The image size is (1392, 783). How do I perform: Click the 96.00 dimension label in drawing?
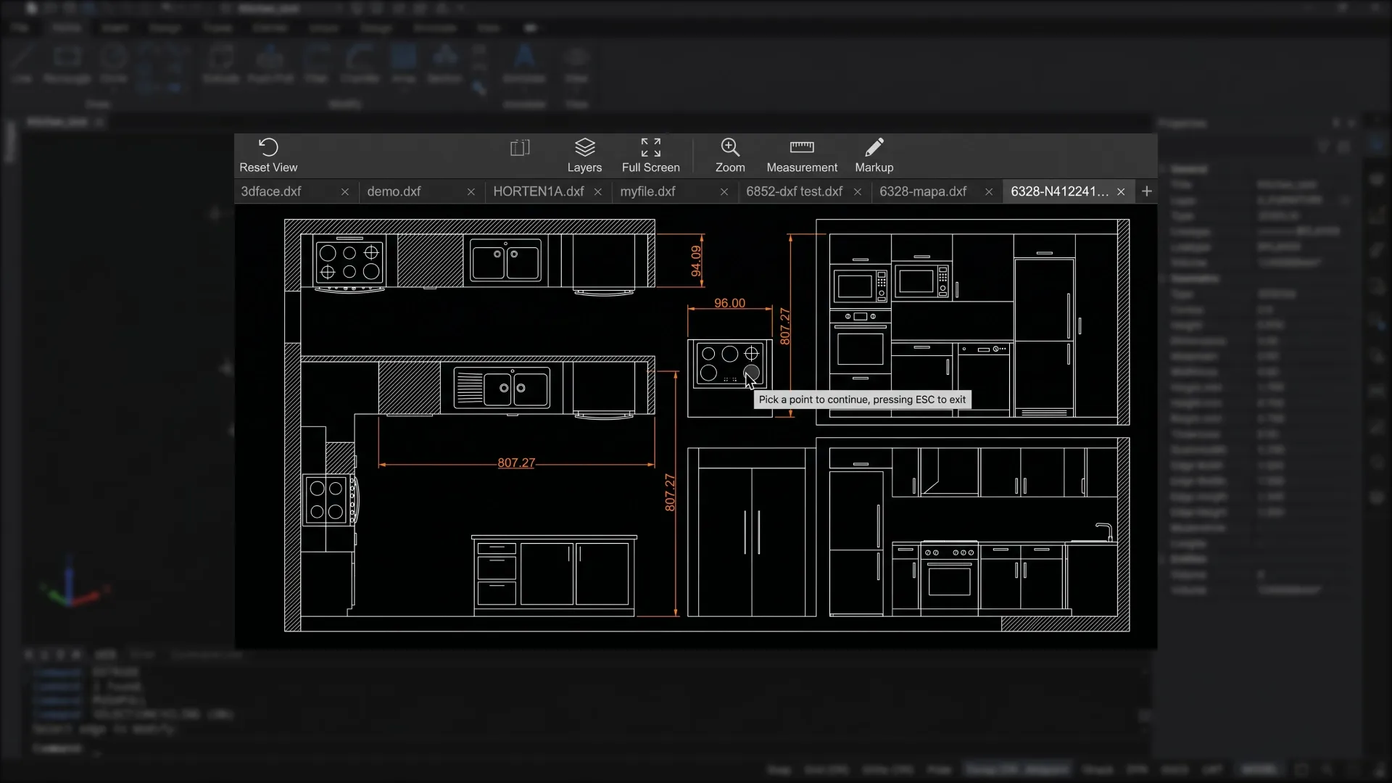729,303
